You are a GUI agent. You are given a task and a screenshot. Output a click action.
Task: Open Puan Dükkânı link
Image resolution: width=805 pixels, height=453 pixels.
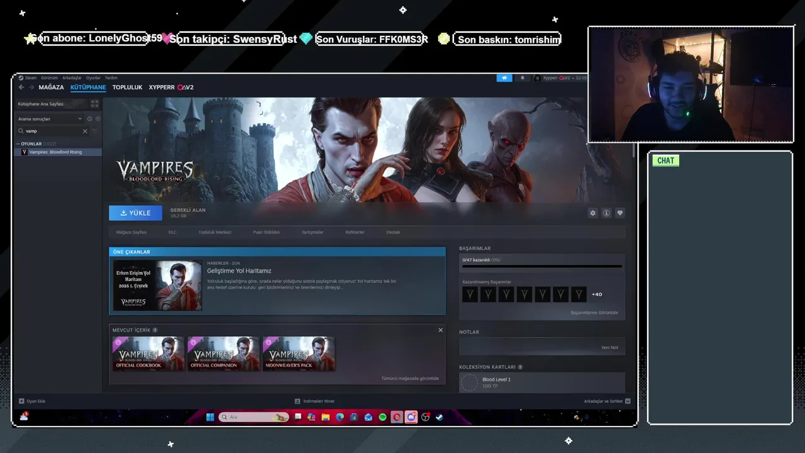(x=266, y=232)
